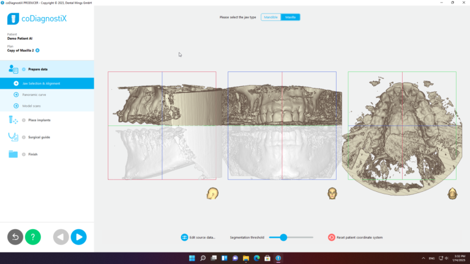This screenshot has height=264, width=470.
Task: Select Mandible jaw type
Action: (x=270, y=17)
